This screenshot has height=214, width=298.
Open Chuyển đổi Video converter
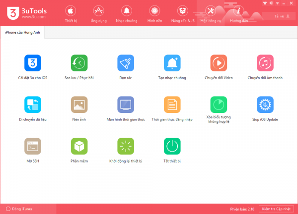point(219,63)
